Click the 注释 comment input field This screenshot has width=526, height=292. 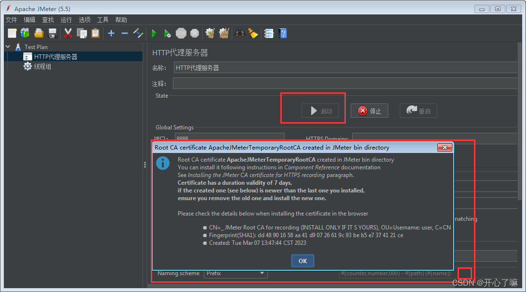tap(345, 83)
